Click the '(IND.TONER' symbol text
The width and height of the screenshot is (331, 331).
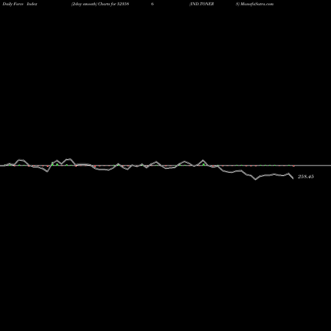coord(201,4)
